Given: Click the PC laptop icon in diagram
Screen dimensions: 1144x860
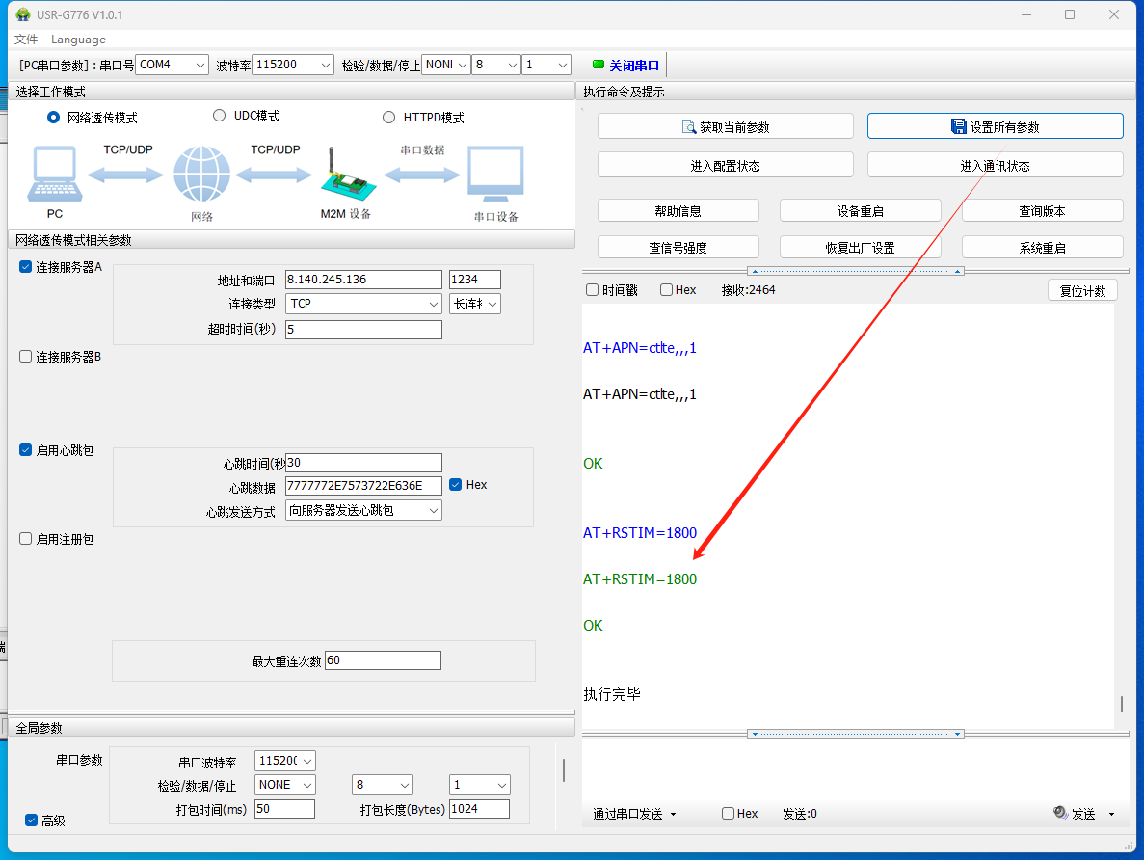Looking at the screenshot, I should click(56, 175).
